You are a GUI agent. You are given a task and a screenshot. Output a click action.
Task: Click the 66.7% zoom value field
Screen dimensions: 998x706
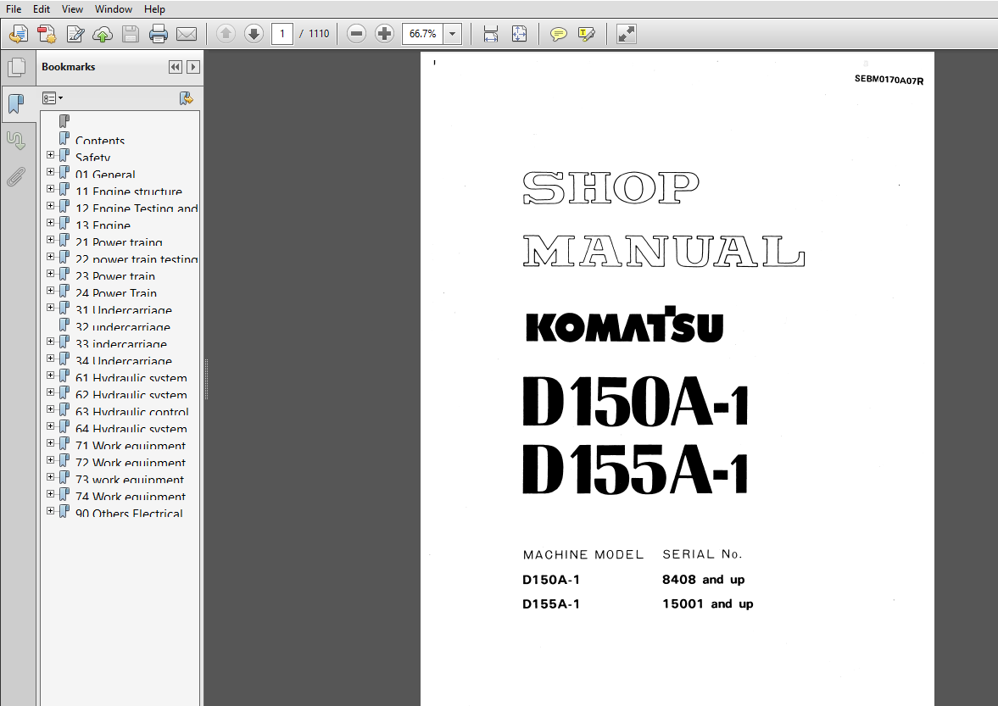pyautogui.click(x=422, y=34)
